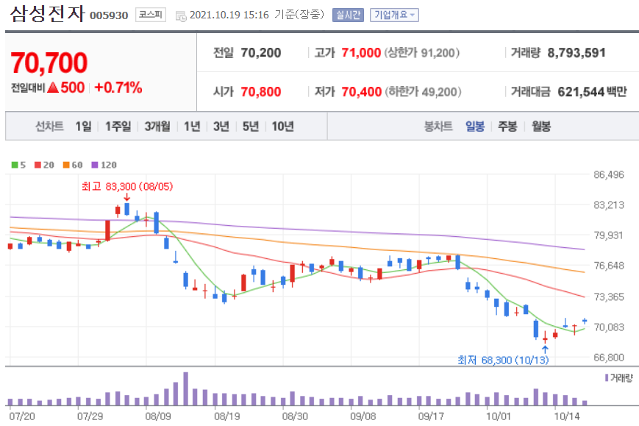This screenshot has width=639, height=426.
Task: Click the 하한가 49,200 text
Action: (424, 92)
